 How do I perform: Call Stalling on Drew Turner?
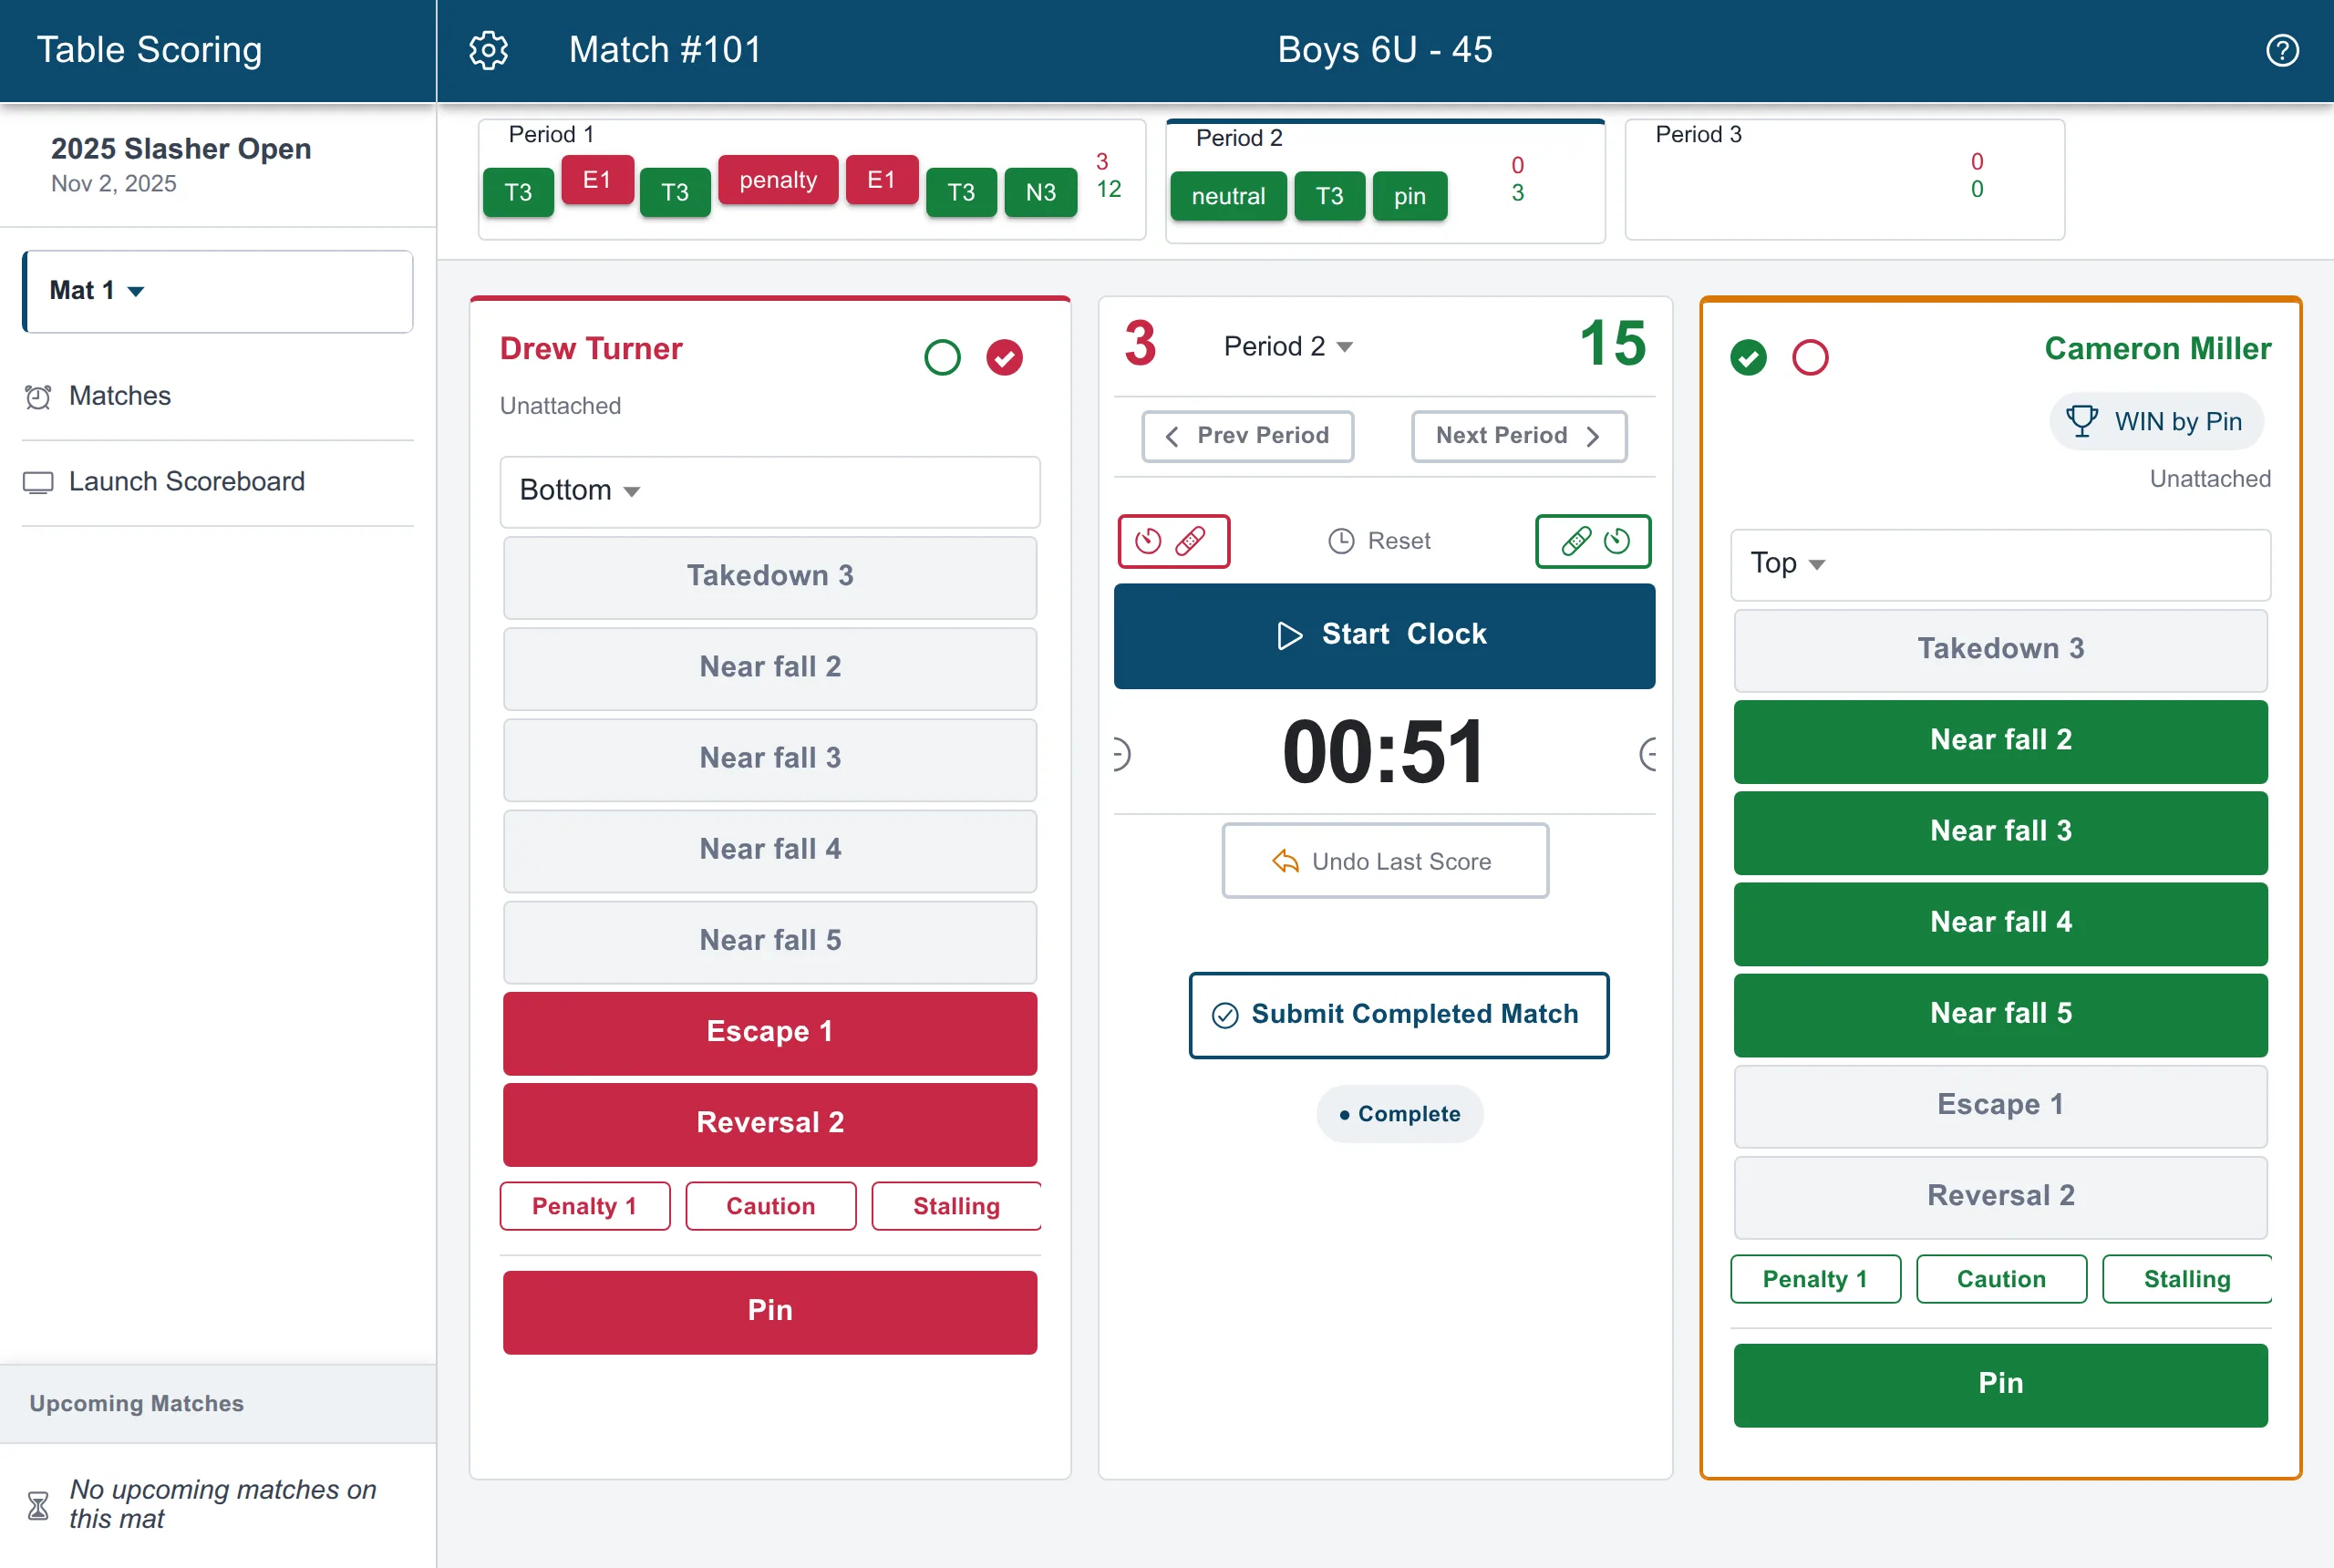pos(956,1206)
